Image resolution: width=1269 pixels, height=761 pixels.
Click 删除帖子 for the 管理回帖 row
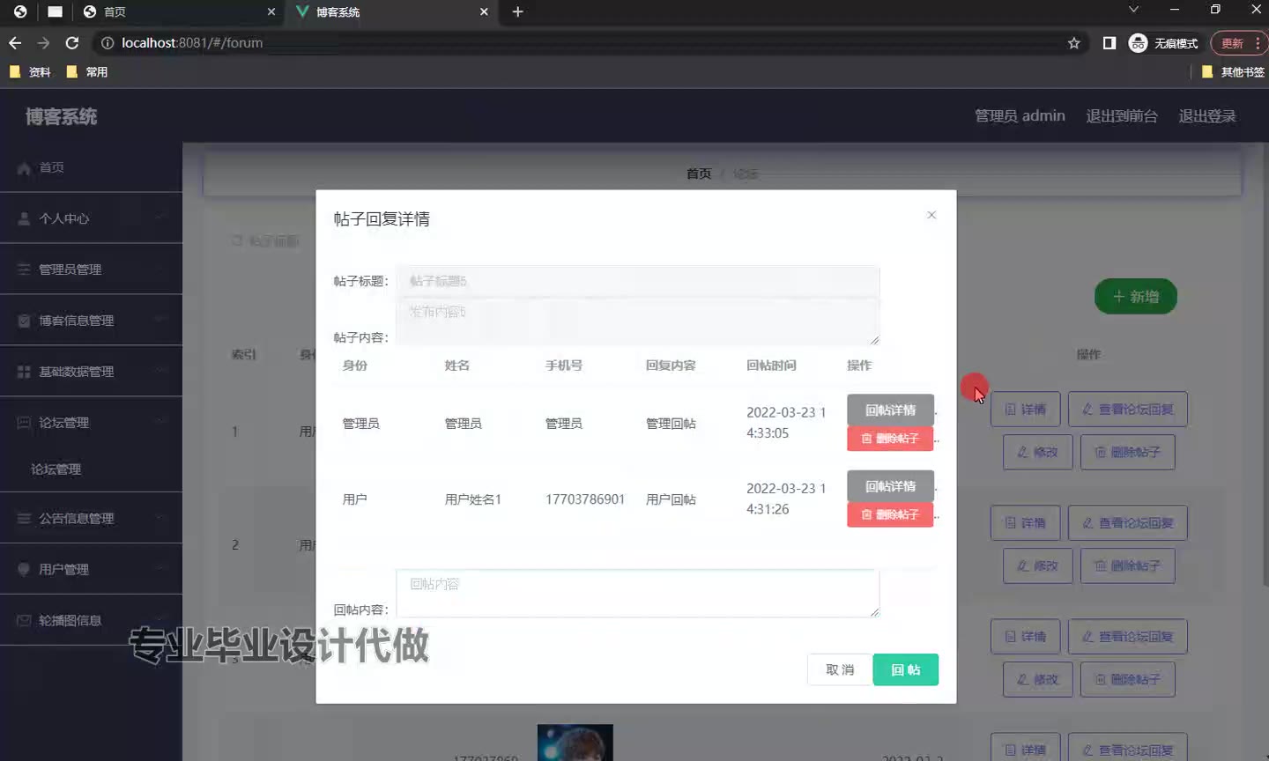890,439
